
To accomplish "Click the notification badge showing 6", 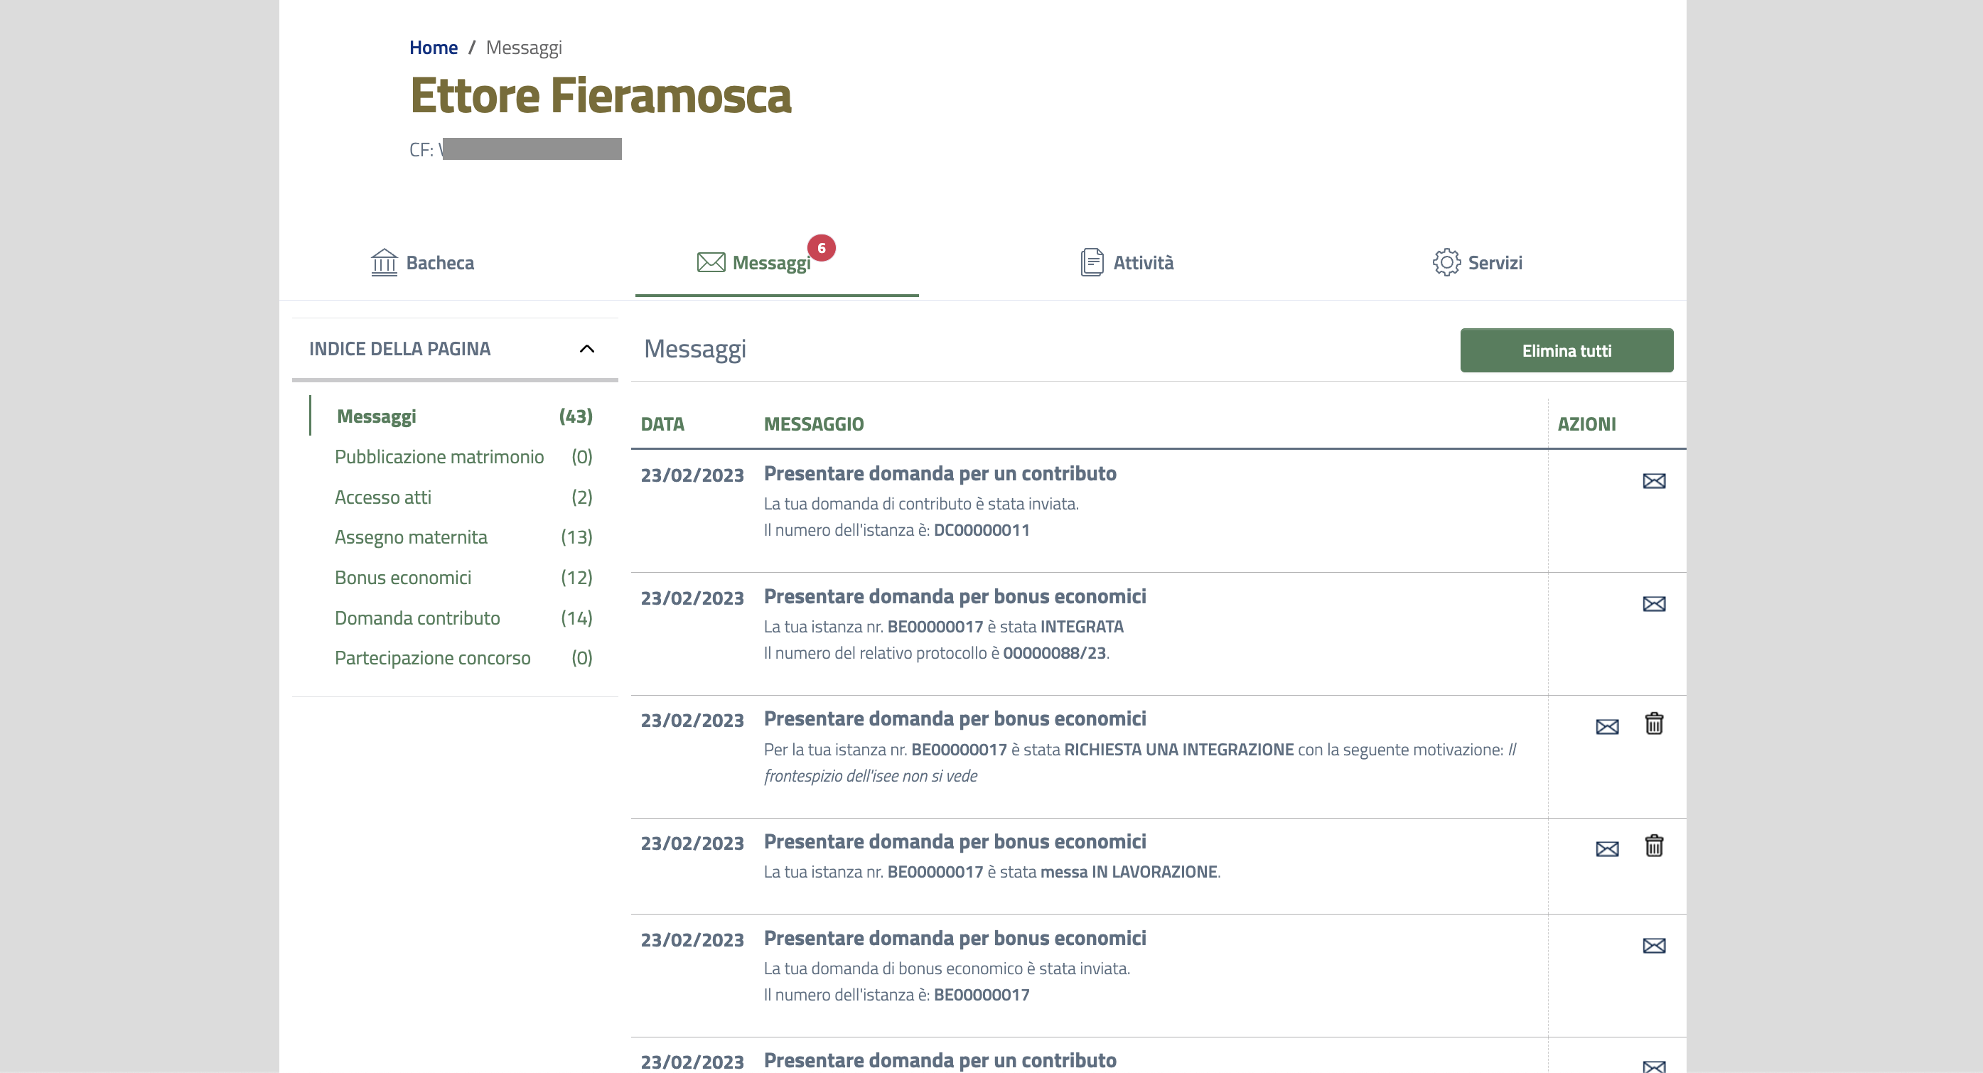I will click(821, 248).
